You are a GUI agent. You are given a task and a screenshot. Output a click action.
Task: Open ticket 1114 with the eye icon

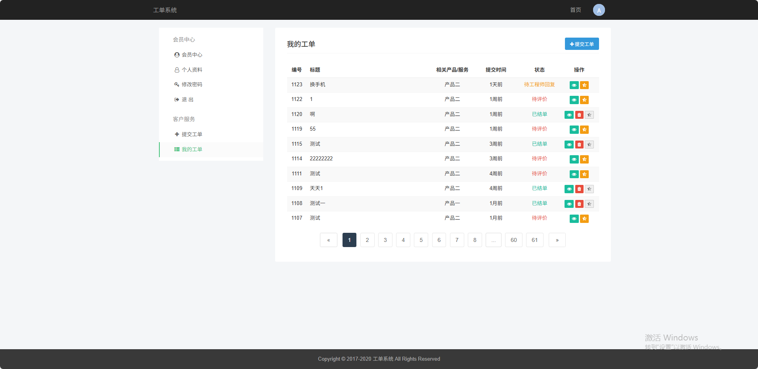click(x=574, y=159)
